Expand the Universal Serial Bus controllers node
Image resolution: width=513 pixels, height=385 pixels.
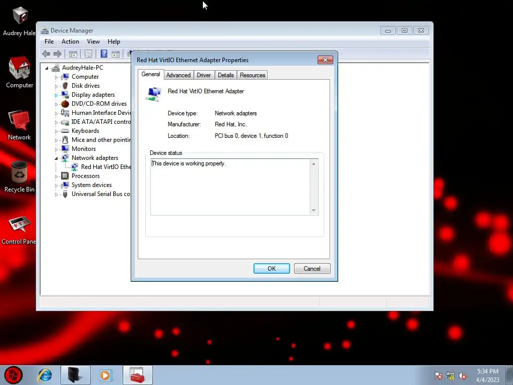[x=56, y=195]
